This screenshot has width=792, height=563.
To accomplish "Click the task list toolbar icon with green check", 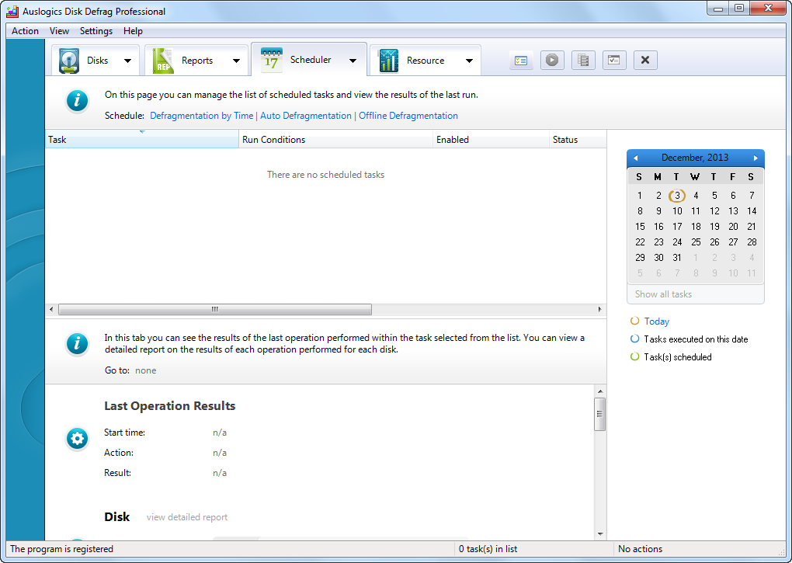I will coord(521,60).
